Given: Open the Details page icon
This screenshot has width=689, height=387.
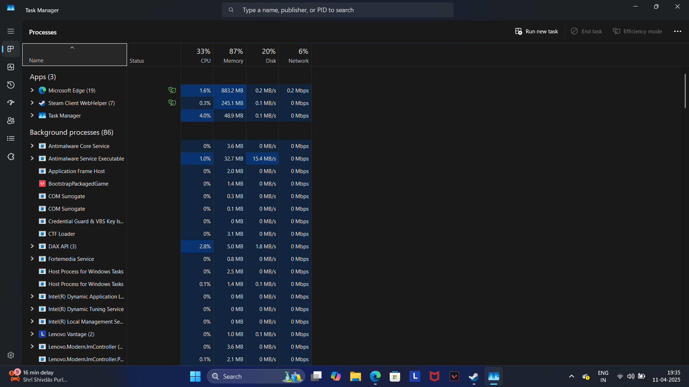Looking at the screenshot, I should coord(11,139).
